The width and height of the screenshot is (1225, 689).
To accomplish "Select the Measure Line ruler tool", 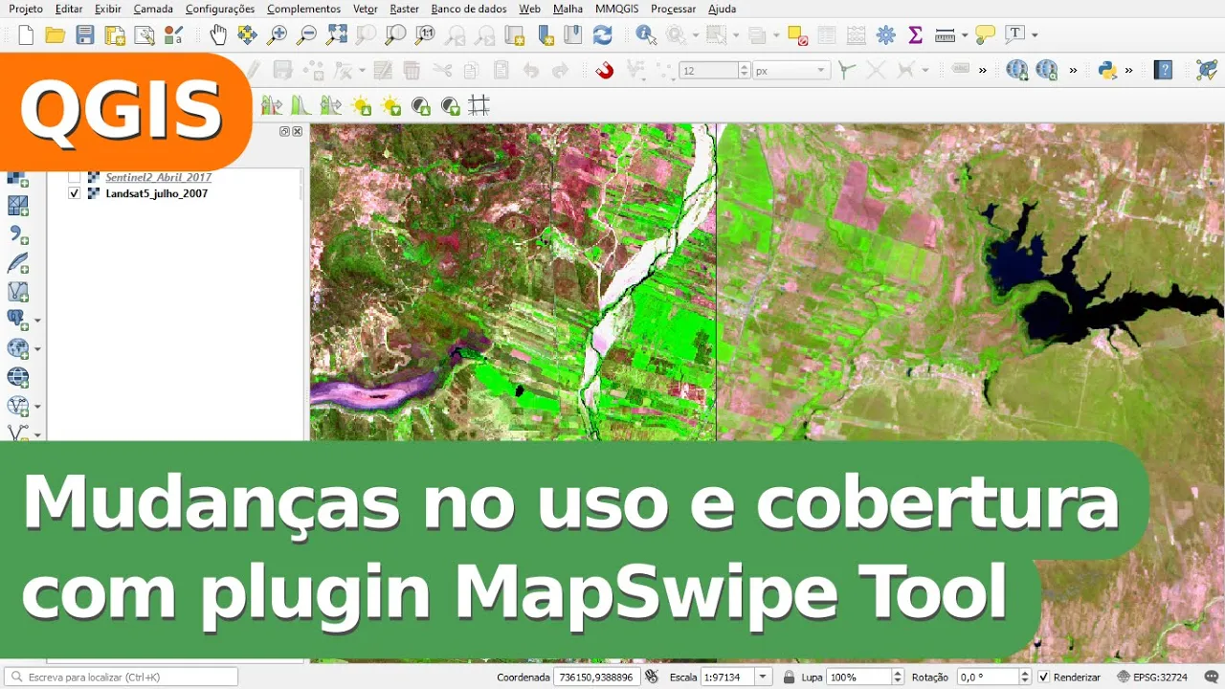I will pos(946,35).
